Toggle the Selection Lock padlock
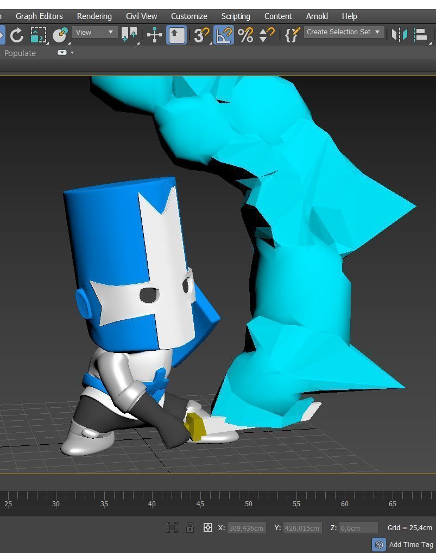The height and width of the screenshot is (553, 436). click(x=190, y=527)
